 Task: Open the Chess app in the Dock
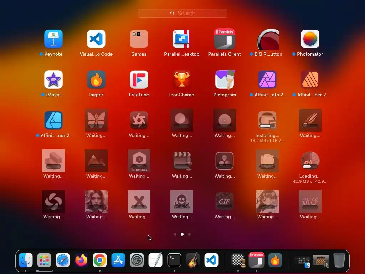pos(238,260)
